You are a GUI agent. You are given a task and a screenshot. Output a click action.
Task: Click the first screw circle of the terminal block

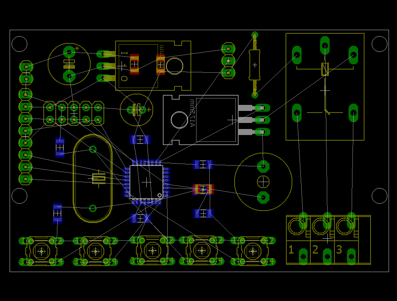click(296, 226)
